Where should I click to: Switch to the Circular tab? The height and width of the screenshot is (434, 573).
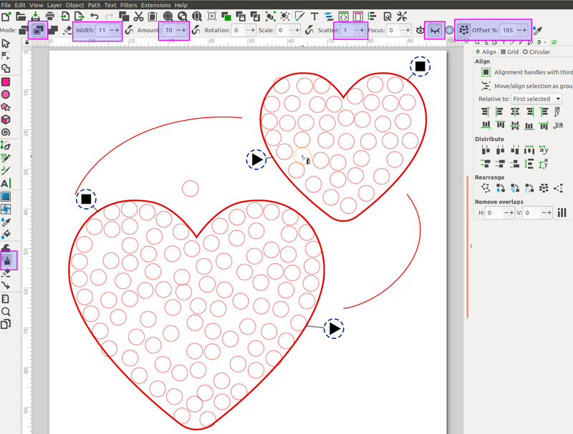(x=536, y=52)
